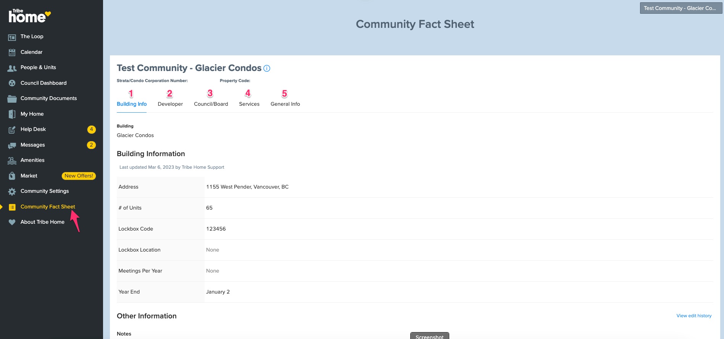Image resolution: width=724 pixels, height=339 pixels.
Task: Open Messages section
Action: 33,145
